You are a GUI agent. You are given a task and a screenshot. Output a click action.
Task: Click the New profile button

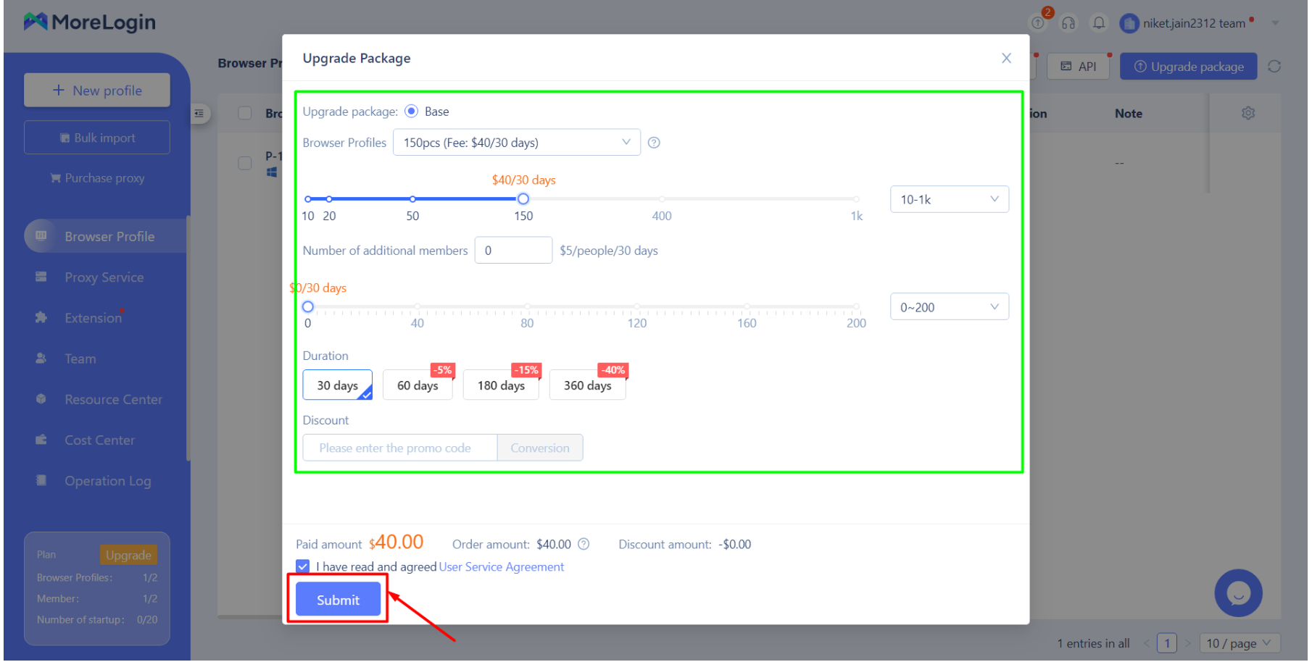click(x=97, y=91)
